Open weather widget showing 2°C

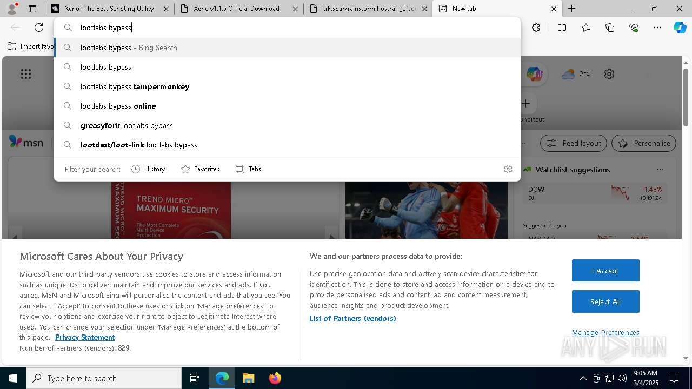[x=575, y=74]
